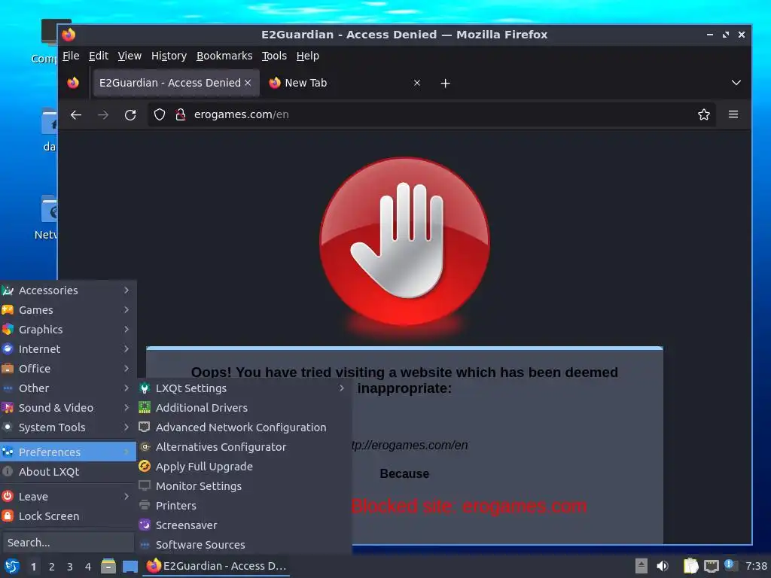
Task: Open Alternatives Configurator
Action: [244, 447]
